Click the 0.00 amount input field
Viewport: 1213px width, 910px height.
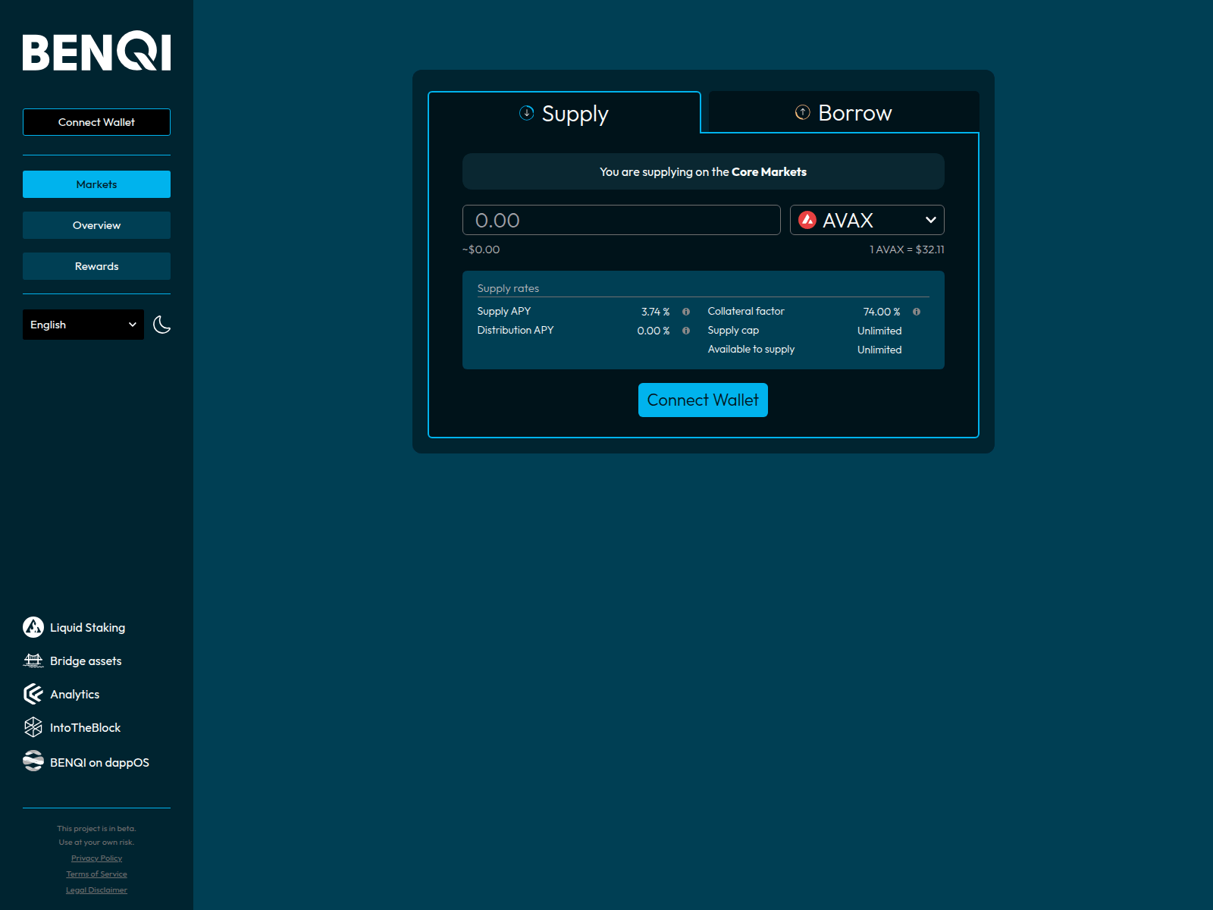622,220
